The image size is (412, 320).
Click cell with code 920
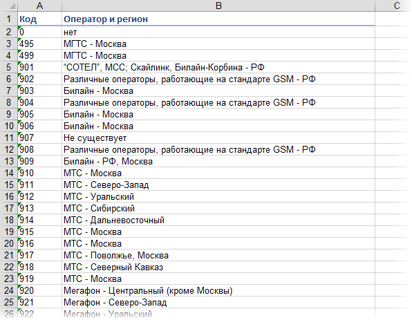39,290
